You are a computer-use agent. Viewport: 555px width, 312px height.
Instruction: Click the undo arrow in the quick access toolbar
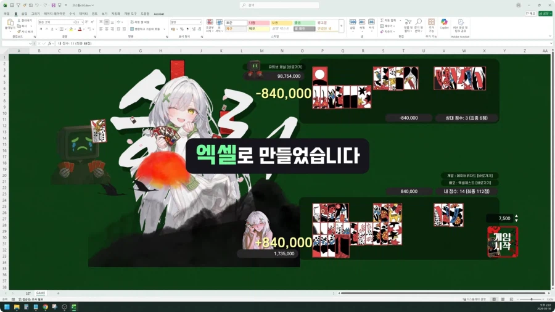pyautogui.click(x=37, y=6)
